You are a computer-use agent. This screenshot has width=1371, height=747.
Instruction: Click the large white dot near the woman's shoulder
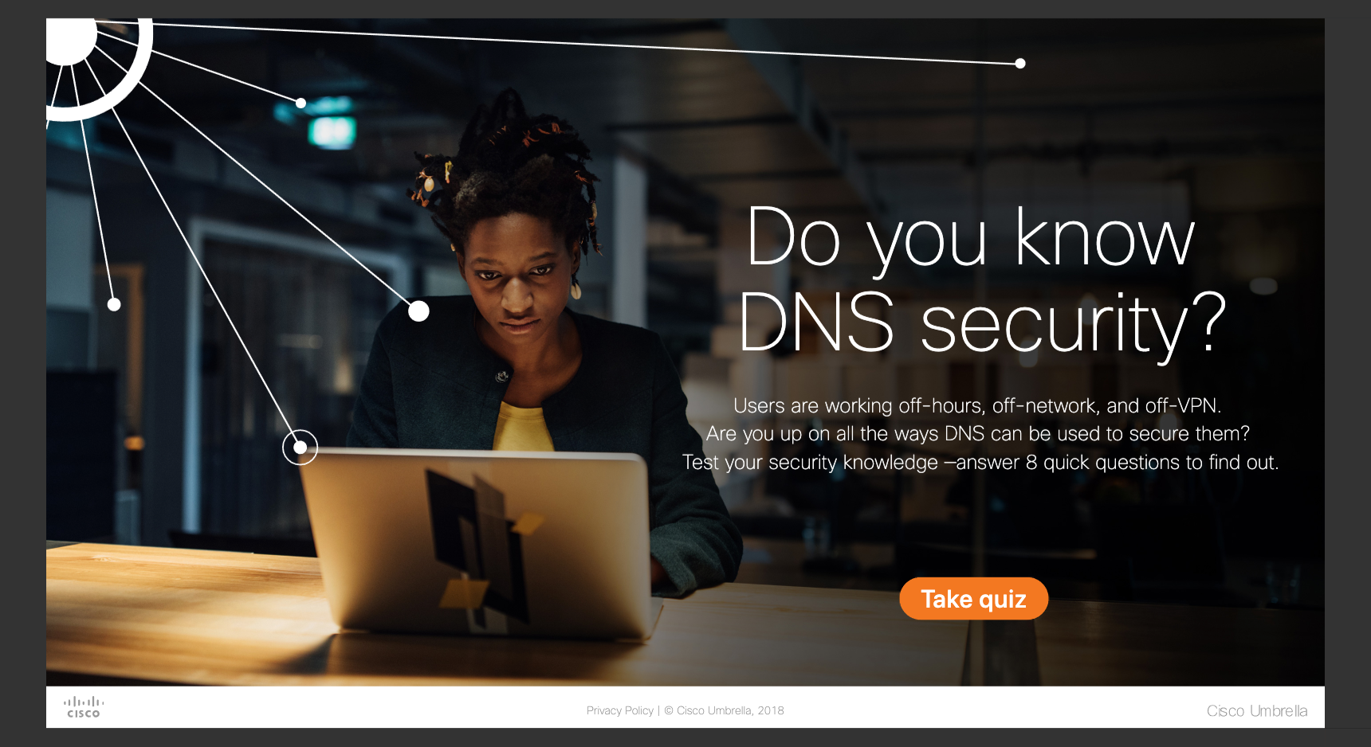418,311
